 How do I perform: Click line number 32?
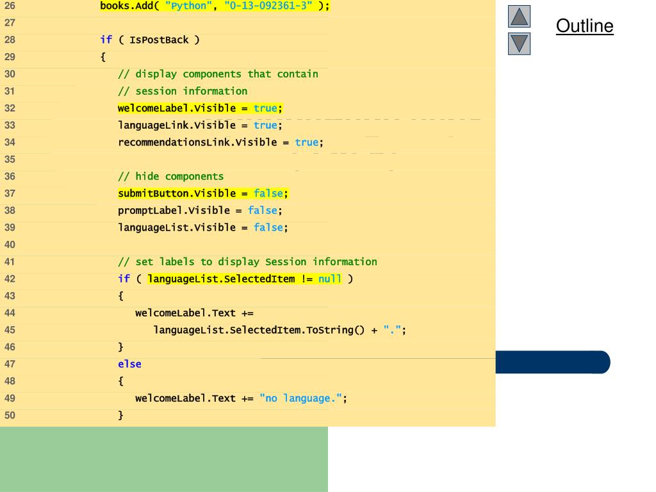(x=10, y=108)
